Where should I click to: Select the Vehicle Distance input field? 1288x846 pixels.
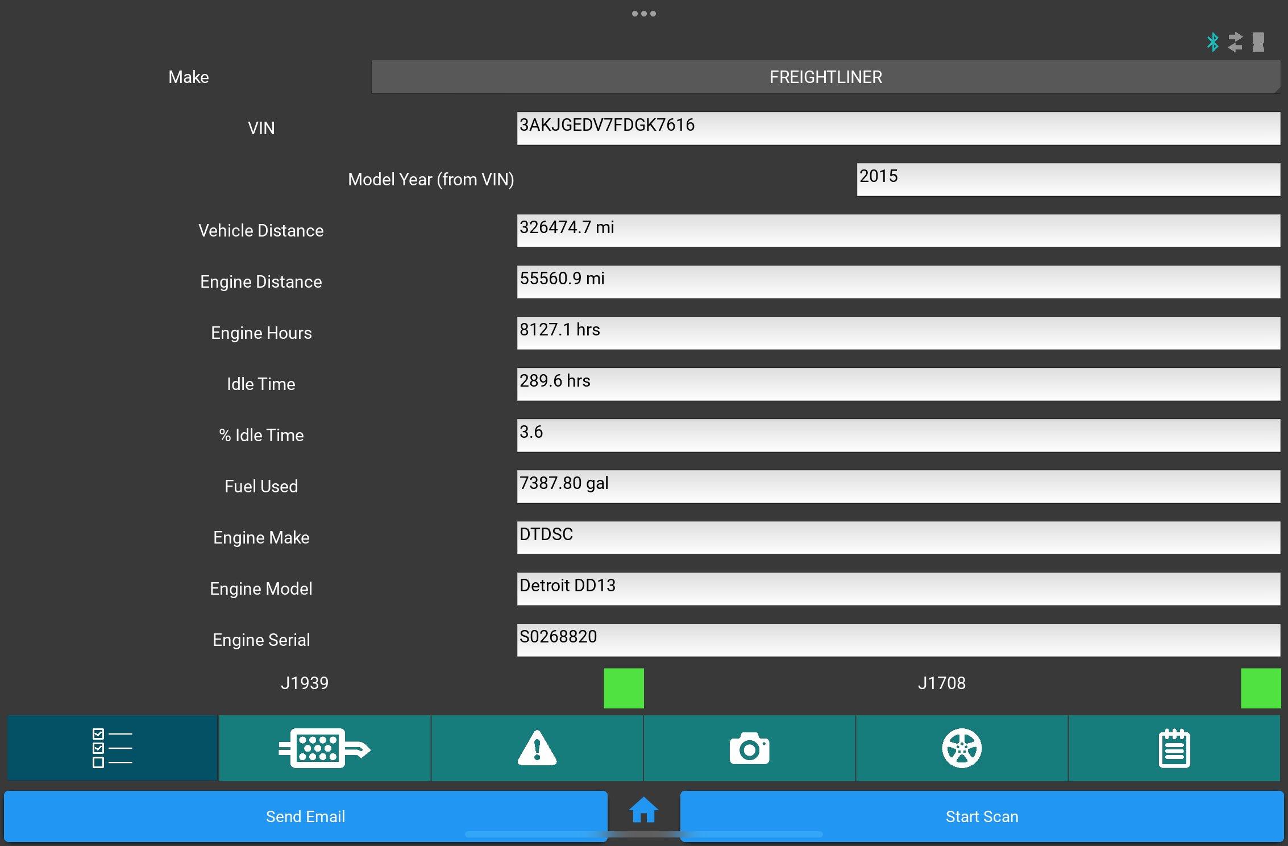(898, 230)
